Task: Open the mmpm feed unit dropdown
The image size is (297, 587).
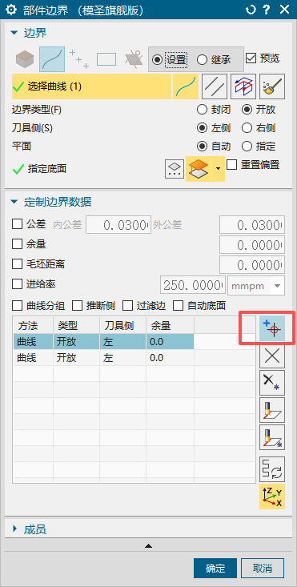Action: (x=256, y=286)
